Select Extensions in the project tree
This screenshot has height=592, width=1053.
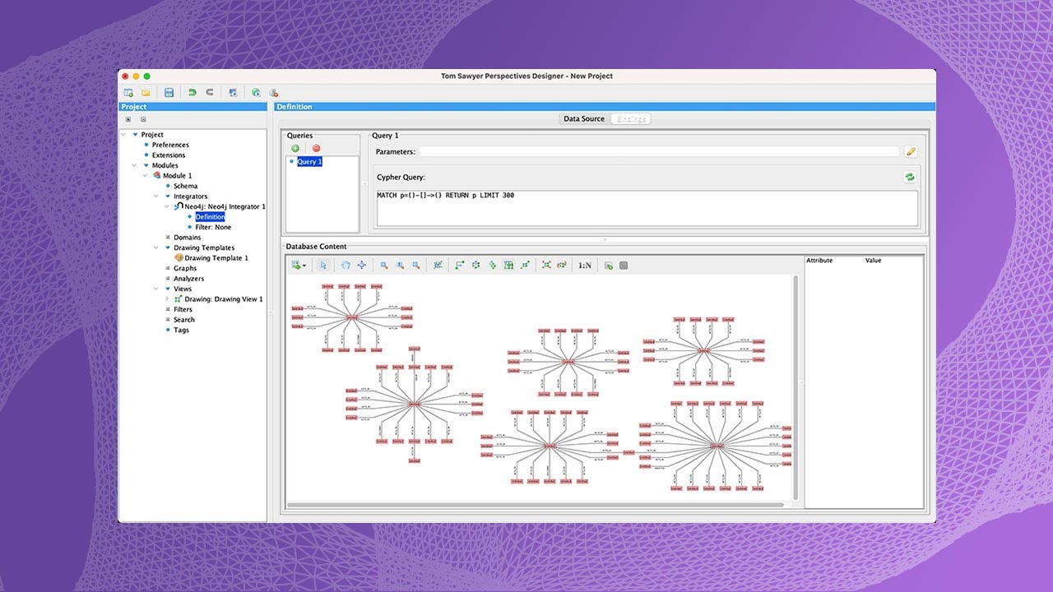(x=169, y=155)
